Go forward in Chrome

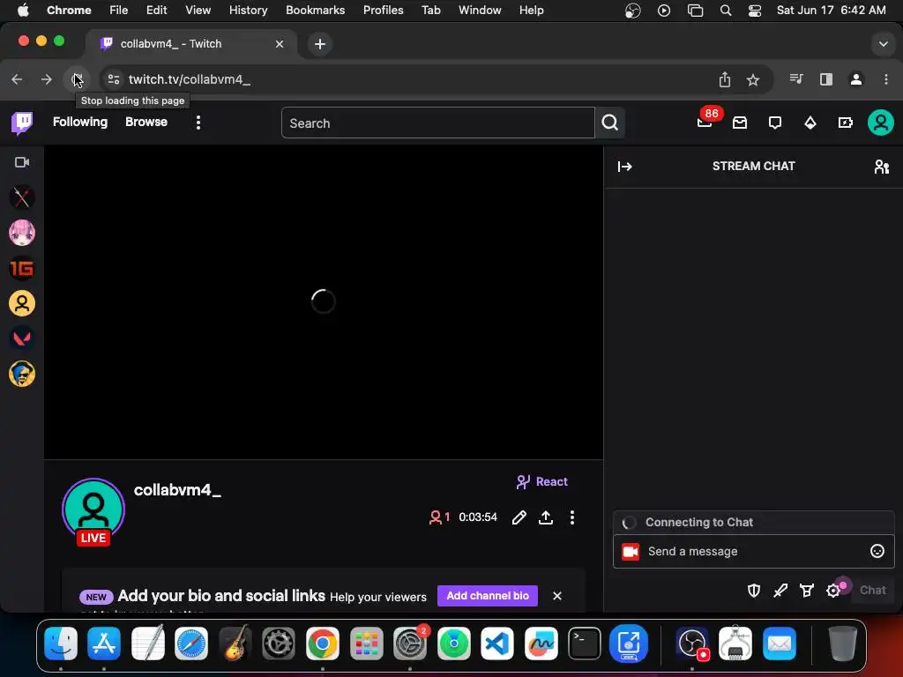(x=47, y=79)
